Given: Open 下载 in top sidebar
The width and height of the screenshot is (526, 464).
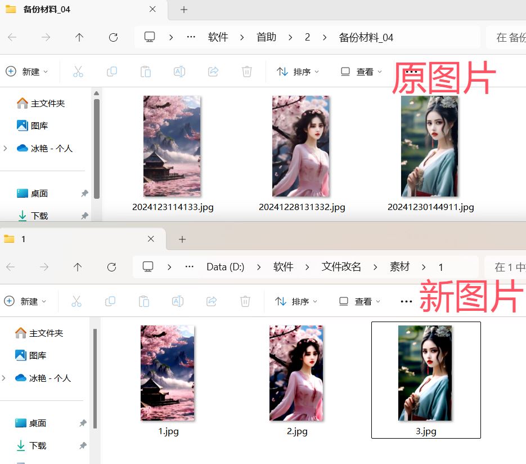Looking at the screenshot, I should tap(33, 216).
